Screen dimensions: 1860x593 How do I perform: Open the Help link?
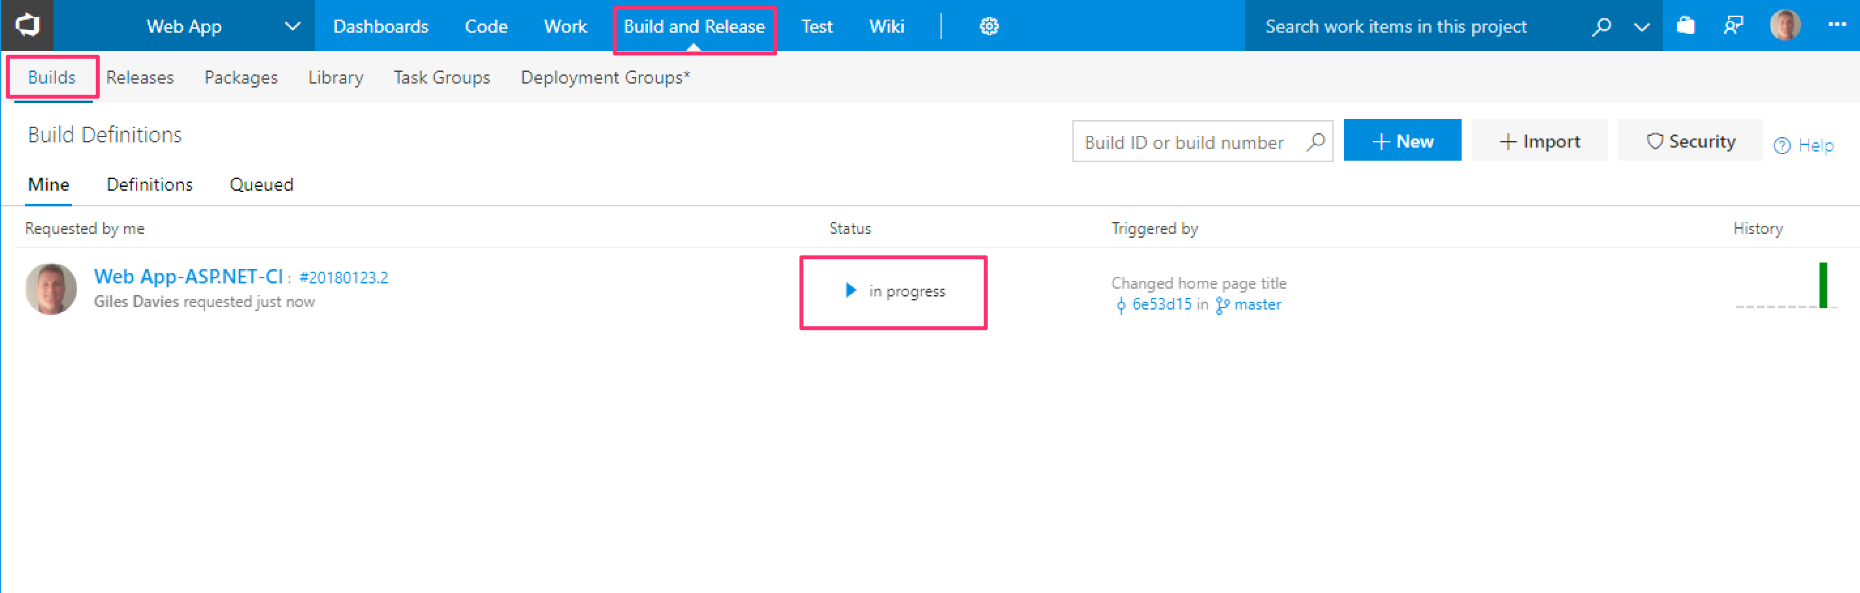[x=1804, y=145]
